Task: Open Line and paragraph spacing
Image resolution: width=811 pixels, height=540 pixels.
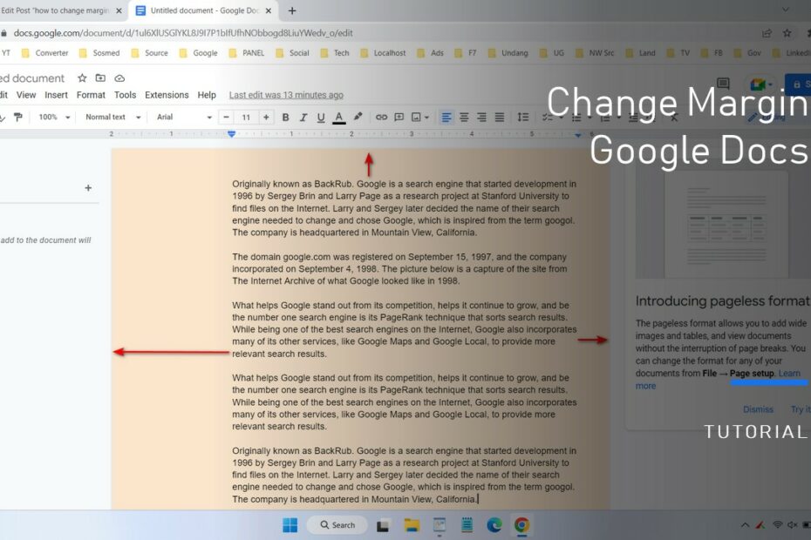Action: coord(523,118)
